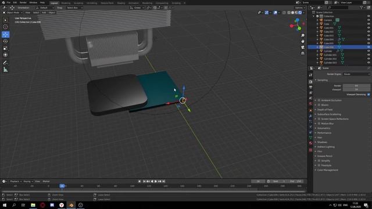Activate the Move tool in the toolbar
The image size is (372, 209).
5,35
